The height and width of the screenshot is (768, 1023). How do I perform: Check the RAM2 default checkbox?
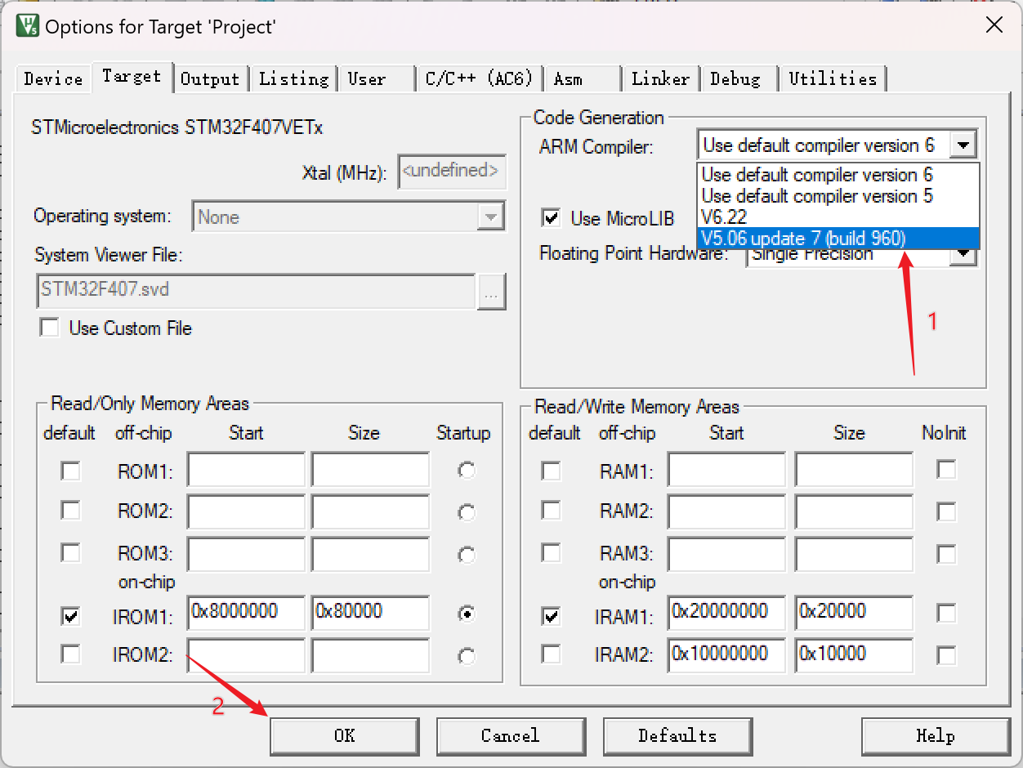point(552,511)
